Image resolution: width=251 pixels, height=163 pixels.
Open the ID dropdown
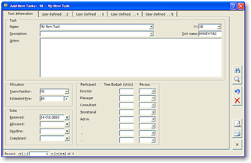pos(219,27)
